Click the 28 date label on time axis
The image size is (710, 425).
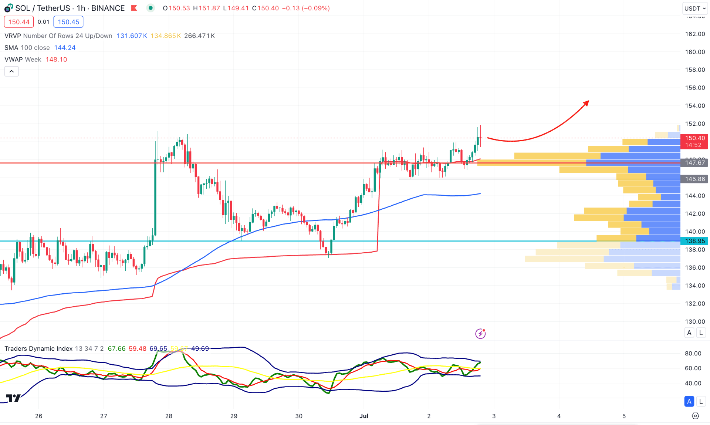[169, 416]
